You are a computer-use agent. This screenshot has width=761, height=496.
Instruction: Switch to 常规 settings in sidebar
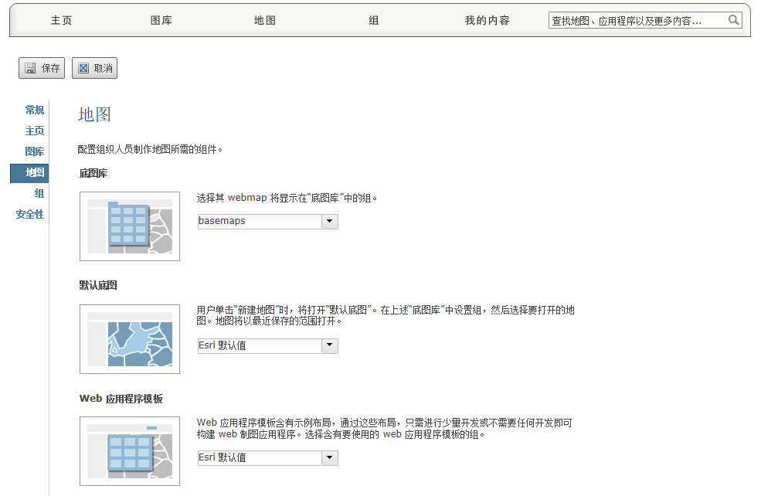click(x=35, y=110)
